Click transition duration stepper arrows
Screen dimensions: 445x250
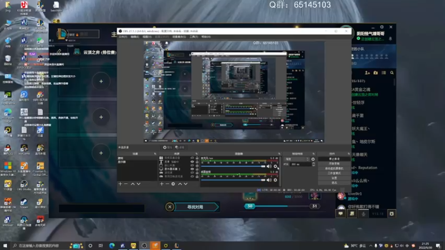coord(313,164)
